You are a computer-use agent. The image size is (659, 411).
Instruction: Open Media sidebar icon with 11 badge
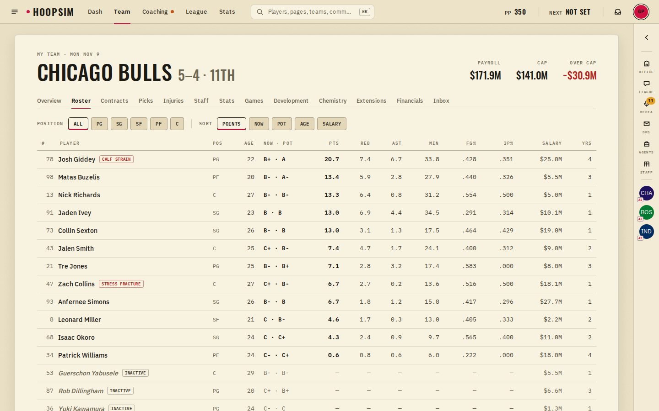point(646,106)
